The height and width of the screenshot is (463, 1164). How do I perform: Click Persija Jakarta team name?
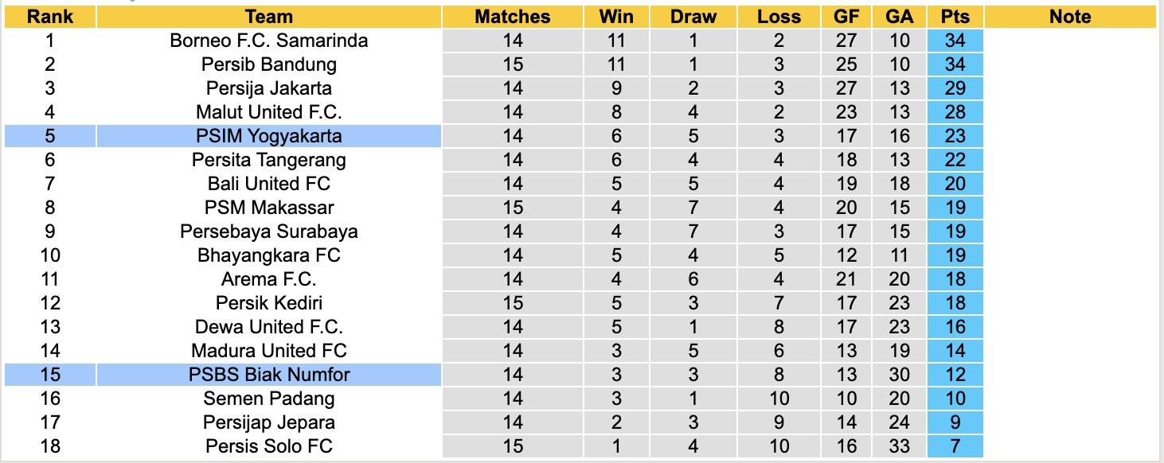click(269, 88)
